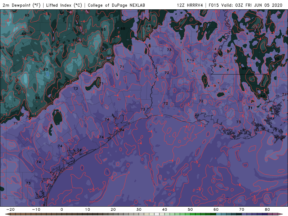Click the 60 label on the color scale
The image size is (288, 216).
216,210
